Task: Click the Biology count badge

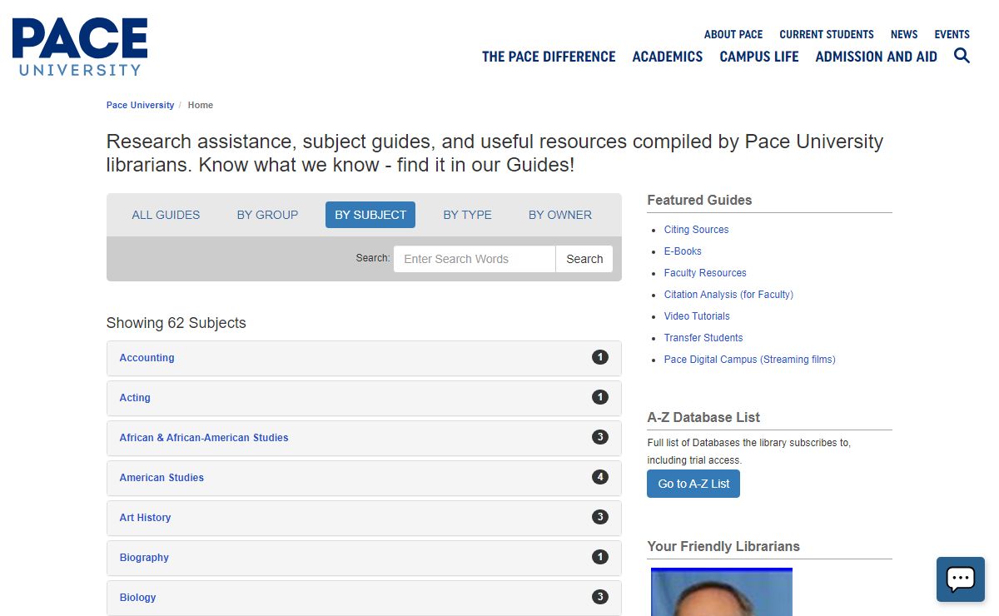Action: (x=600, y=597)
